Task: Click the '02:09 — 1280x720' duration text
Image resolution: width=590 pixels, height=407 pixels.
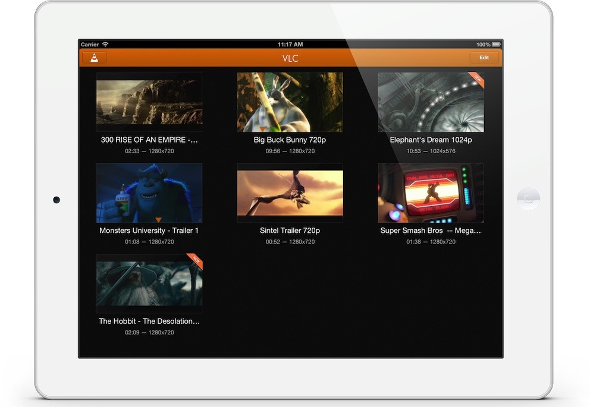Action: point(149,332)
